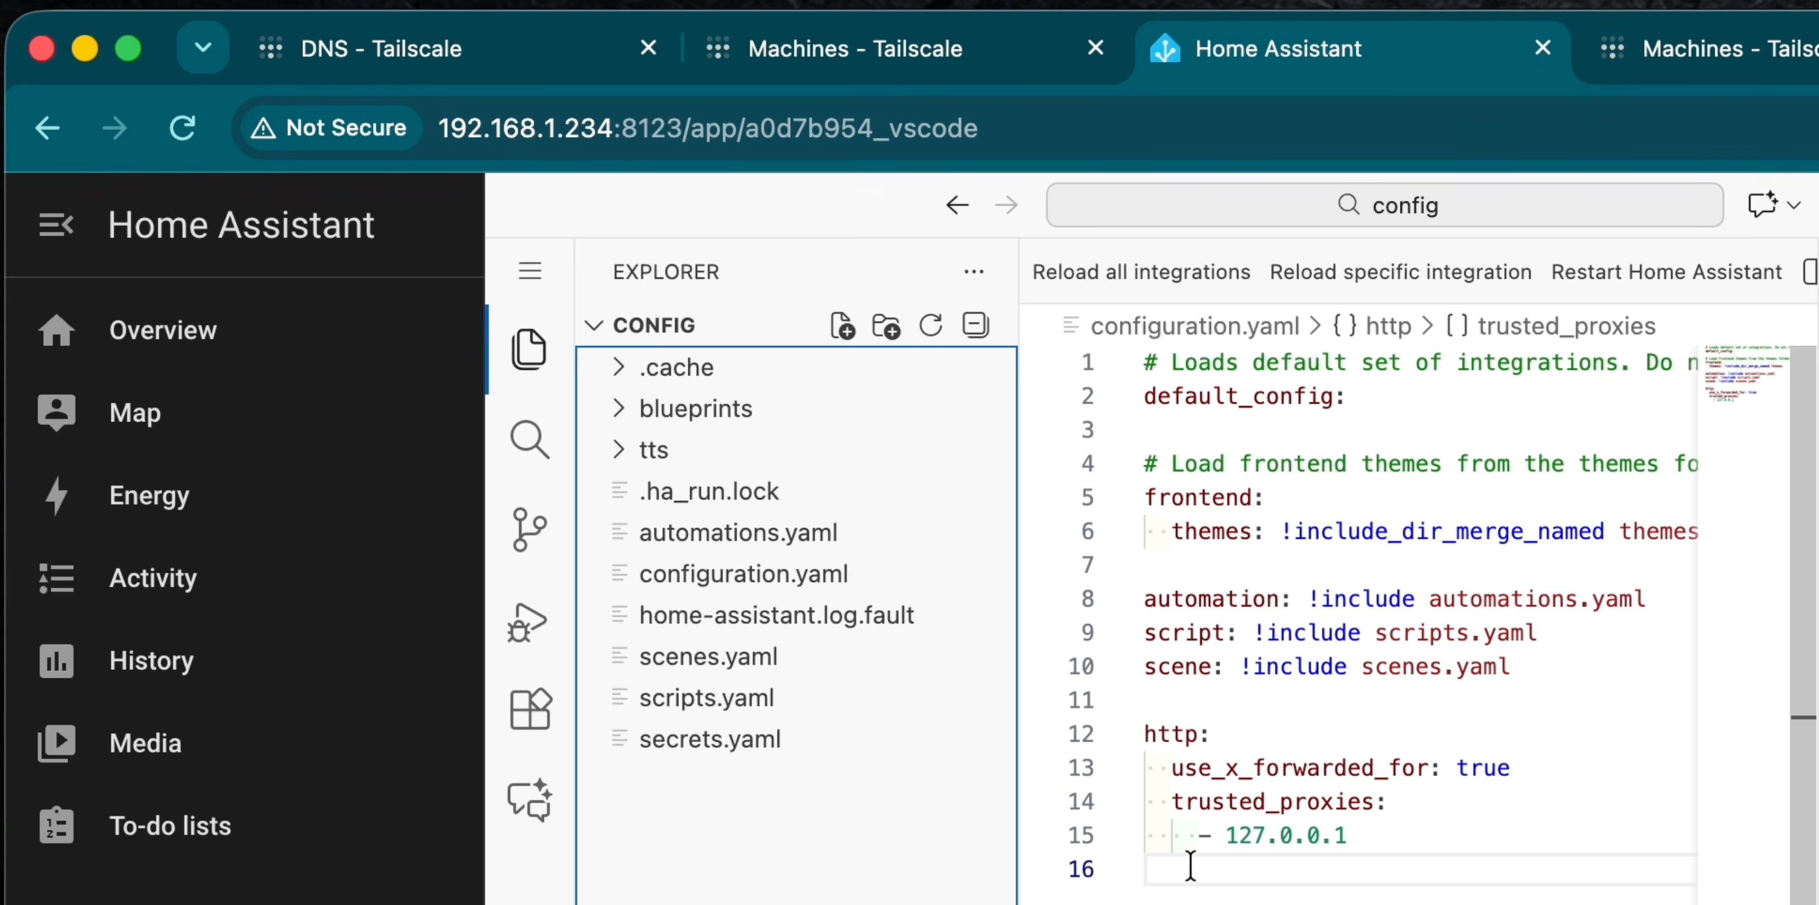
Task: Open the Chat view in activity bar
Action: [x=530, y=800]
